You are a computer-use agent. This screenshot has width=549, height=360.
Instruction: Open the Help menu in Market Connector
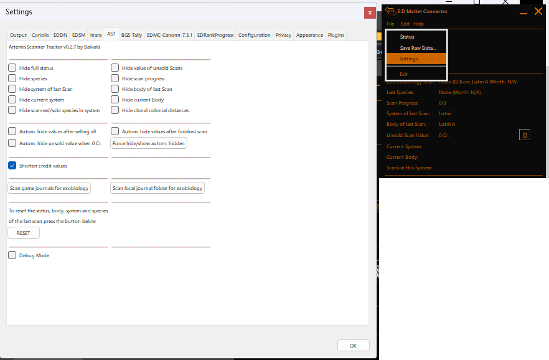[418, 24]
